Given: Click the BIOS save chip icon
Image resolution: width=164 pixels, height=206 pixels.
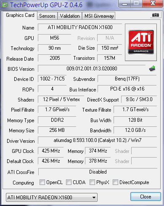Looking at the screenshot, I should pos(152,69).
